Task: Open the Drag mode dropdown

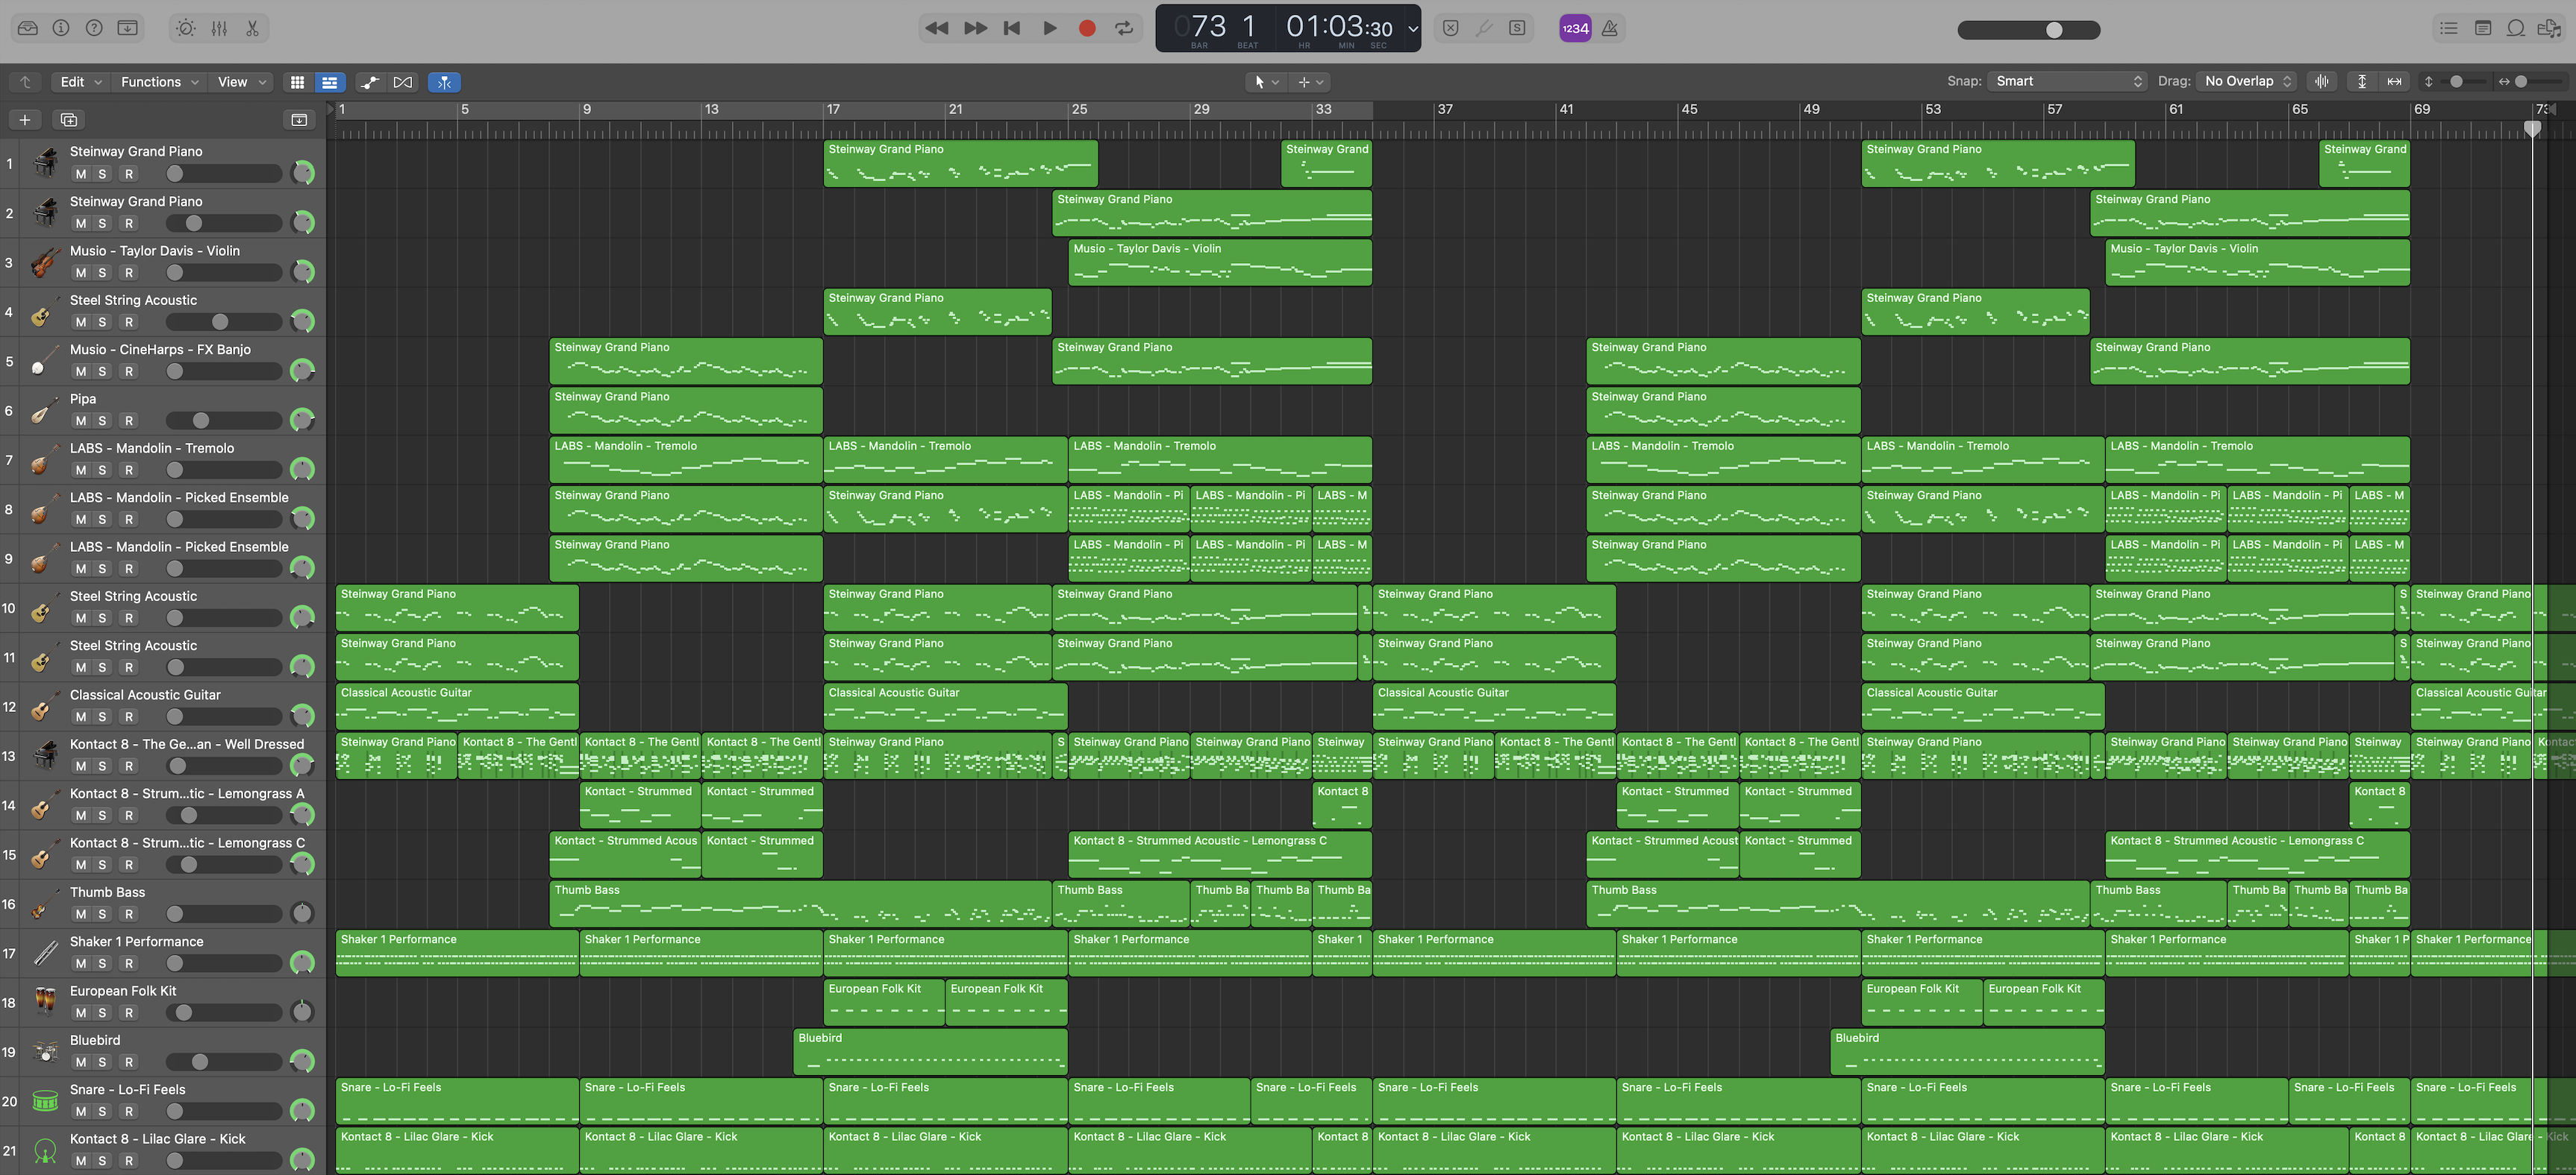Action: click(x=2247, y=81)
